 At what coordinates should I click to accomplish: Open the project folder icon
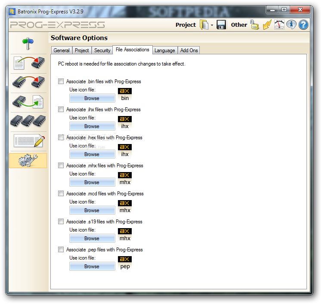(204, 25)
